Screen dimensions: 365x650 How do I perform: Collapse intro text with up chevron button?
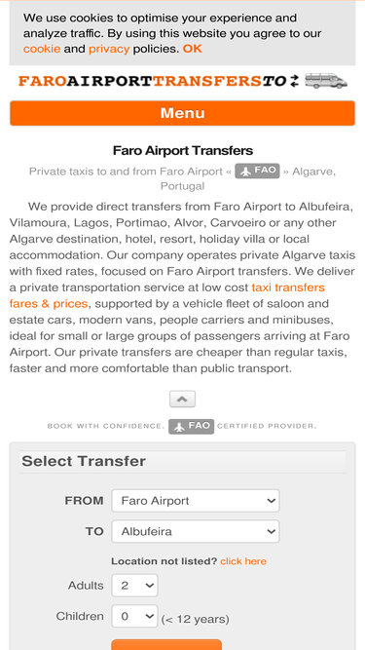tap(183, 399)
